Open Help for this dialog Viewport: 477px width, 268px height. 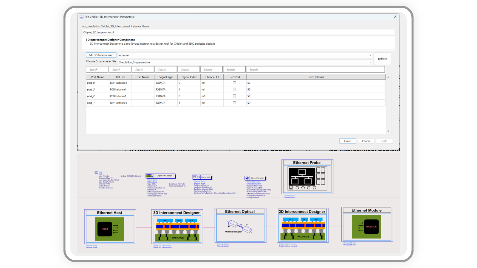point(384,141)
